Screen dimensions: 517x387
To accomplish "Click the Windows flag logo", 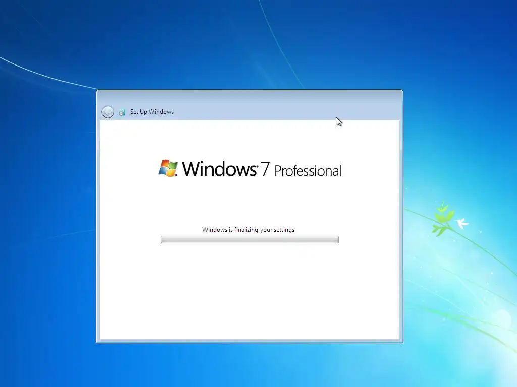I will click(x=168, y=168).
